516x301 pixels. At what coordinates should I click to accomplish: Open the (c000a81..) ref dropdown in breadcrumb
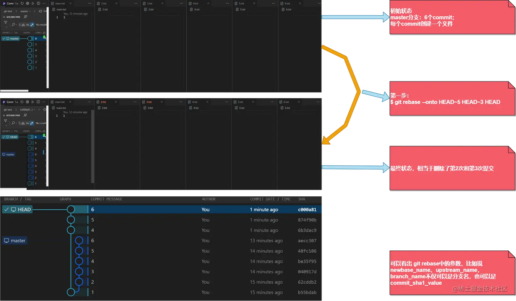[28, 110]
